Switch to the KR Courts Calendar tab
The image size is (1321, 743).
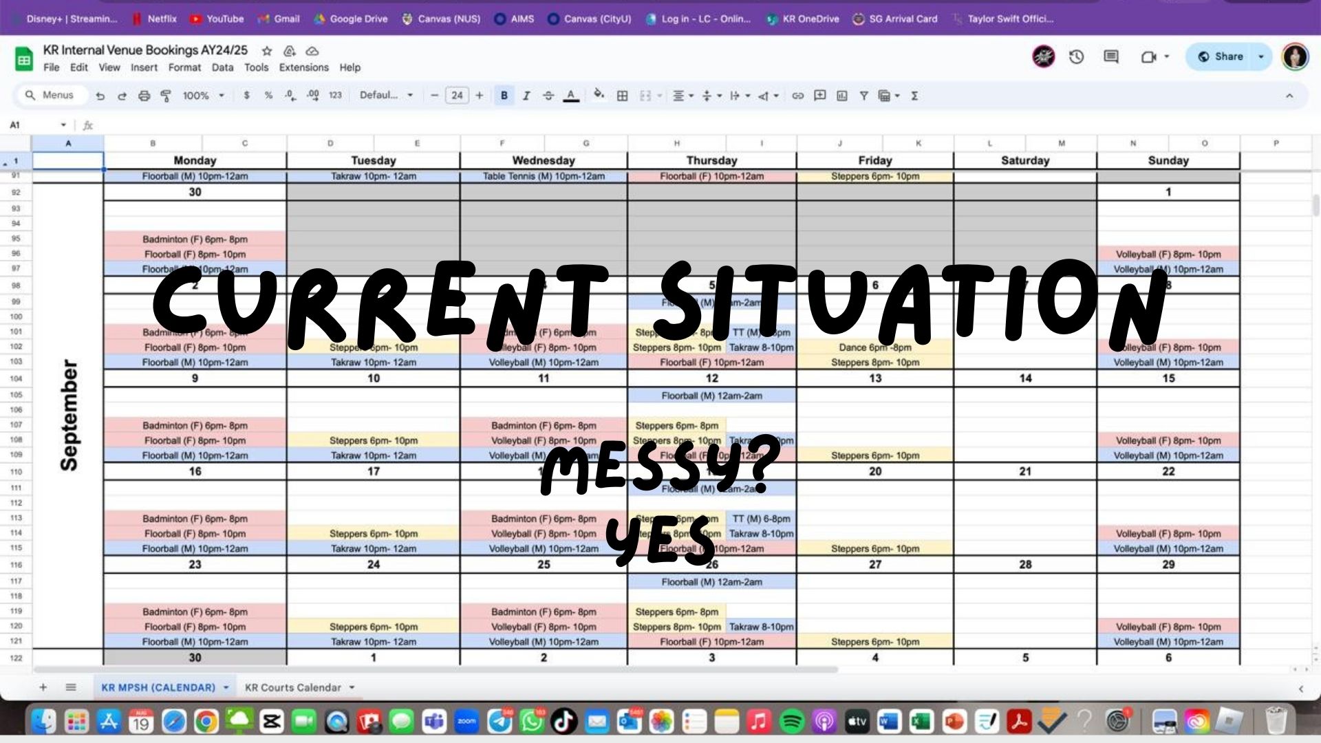pos(292,687)
